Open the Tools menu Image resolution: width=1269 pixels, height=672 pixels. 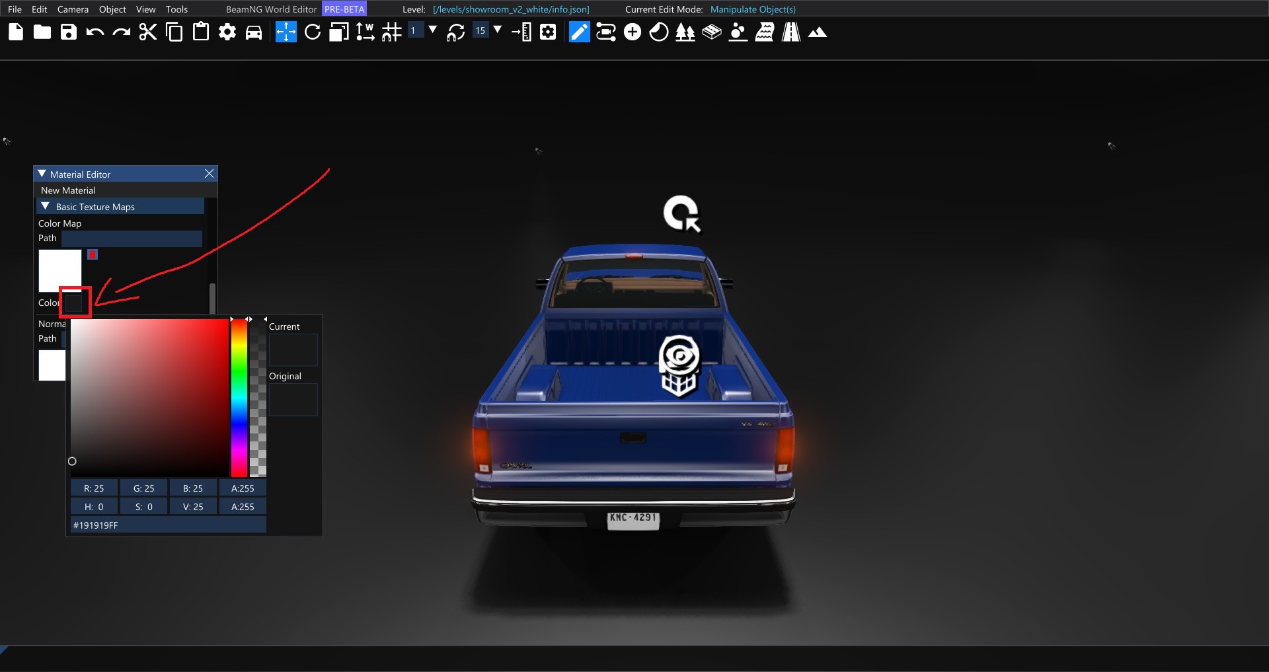click(x=176, y=9)
